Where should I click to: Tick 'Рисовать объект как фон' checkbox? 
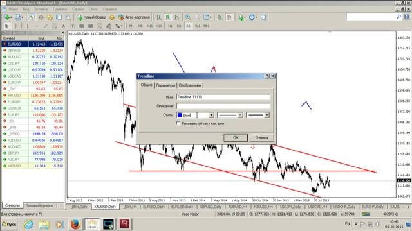(178, 123)
